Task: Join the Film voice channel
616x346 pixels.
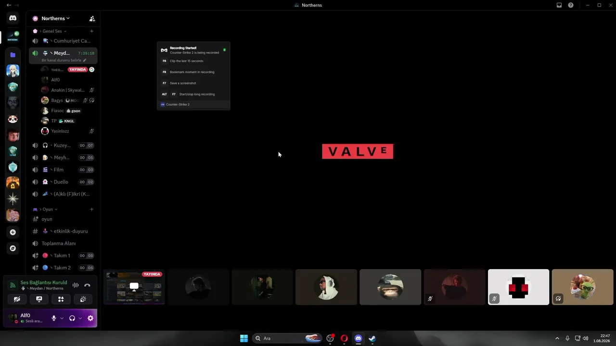Action: click(x=63, y=170)
